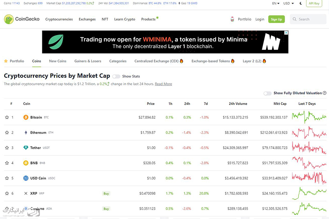The image size is (329, 219).
Task: Click the Login link
Action: pos(260,19)
